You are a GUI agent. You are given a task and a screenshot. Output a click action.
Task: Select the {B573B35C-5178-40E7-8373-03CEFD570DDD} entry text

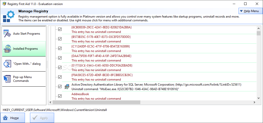coord(101,37)
